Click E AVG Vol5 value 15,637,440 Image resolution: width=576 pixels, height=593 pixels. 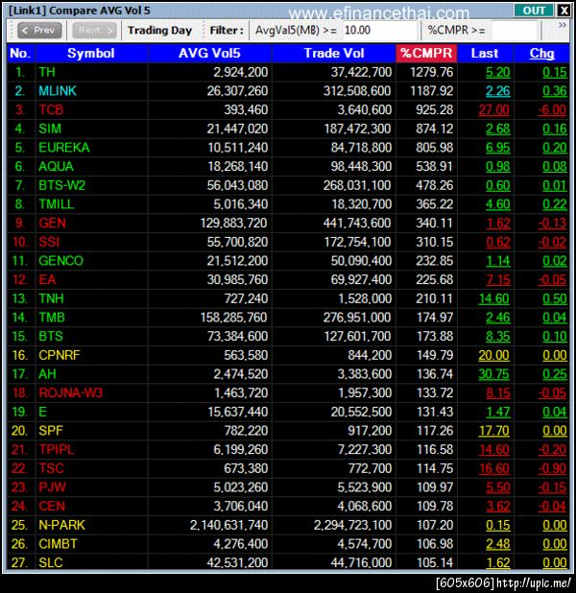(x=238, y=413)
